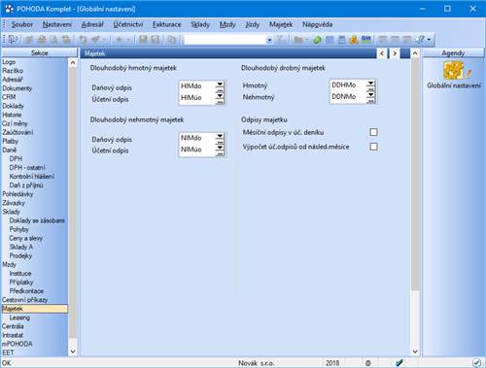Viewport: 486px width, 368px height.
Task: Click scroll-down arrow of the Sekce list
Action: [x=73, y=351]
